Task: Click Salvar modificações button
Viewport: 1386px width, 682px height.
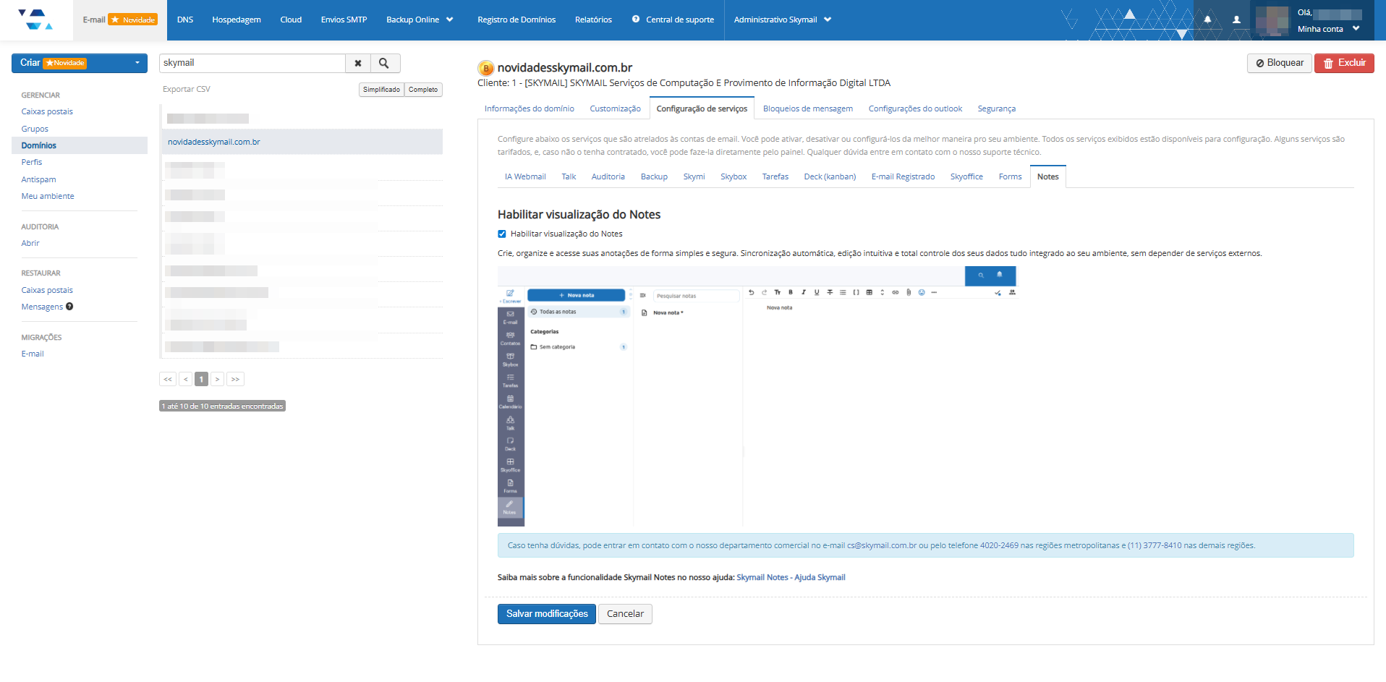Action: tap(546, 614)
